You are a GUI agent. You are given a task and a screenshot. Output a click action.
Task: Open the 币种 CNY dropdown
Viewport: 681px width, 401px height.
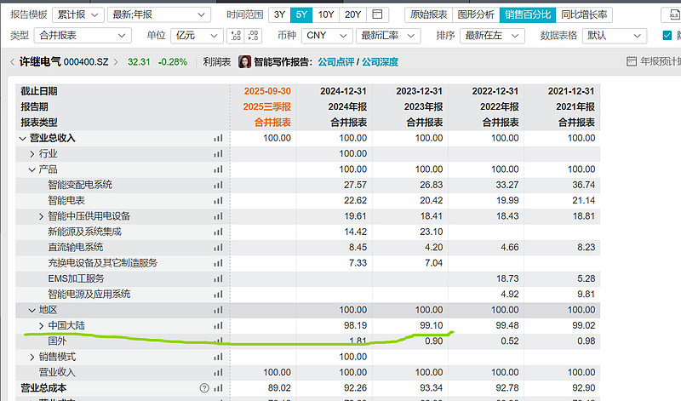(x=326, y=36)
